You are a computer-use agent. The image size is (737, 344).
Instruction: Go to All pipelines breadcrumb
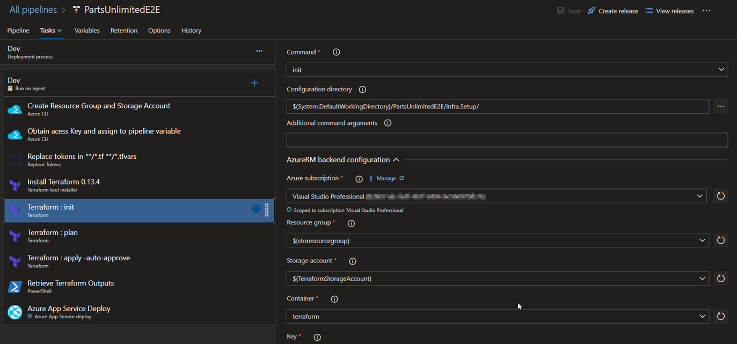(x=32, y=10)
